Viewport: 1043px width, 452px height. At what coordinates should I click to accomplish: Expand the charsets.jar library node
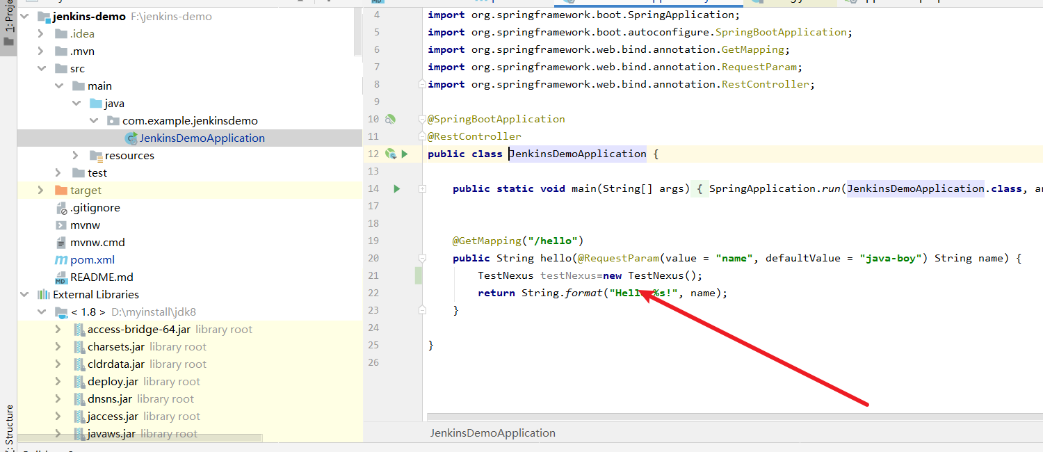(x=58, y=347)
